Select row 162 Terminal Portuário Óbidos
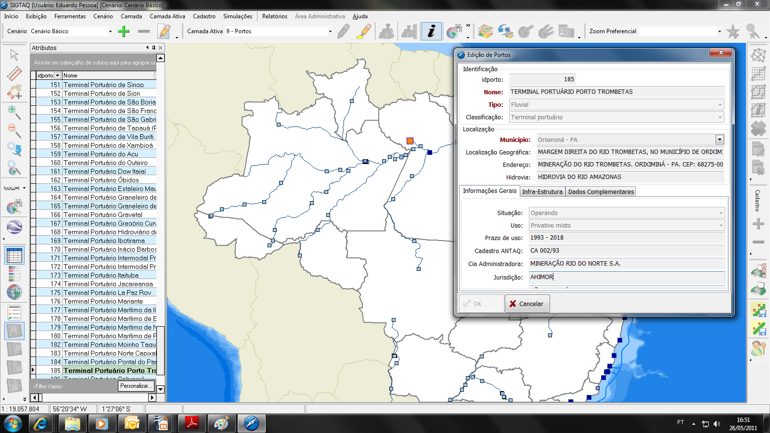The image size is (770, 433). [x=96, y=180]
